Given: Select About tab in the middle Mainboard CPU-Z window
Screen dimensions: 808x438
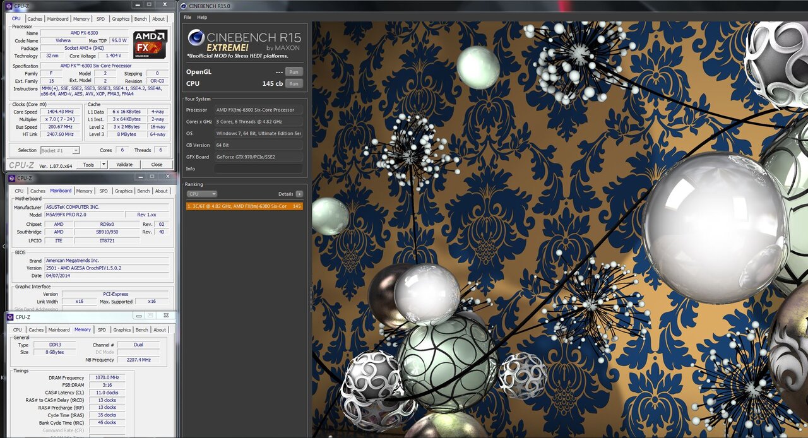Looking at the screenshot, I should click(162, 191).
